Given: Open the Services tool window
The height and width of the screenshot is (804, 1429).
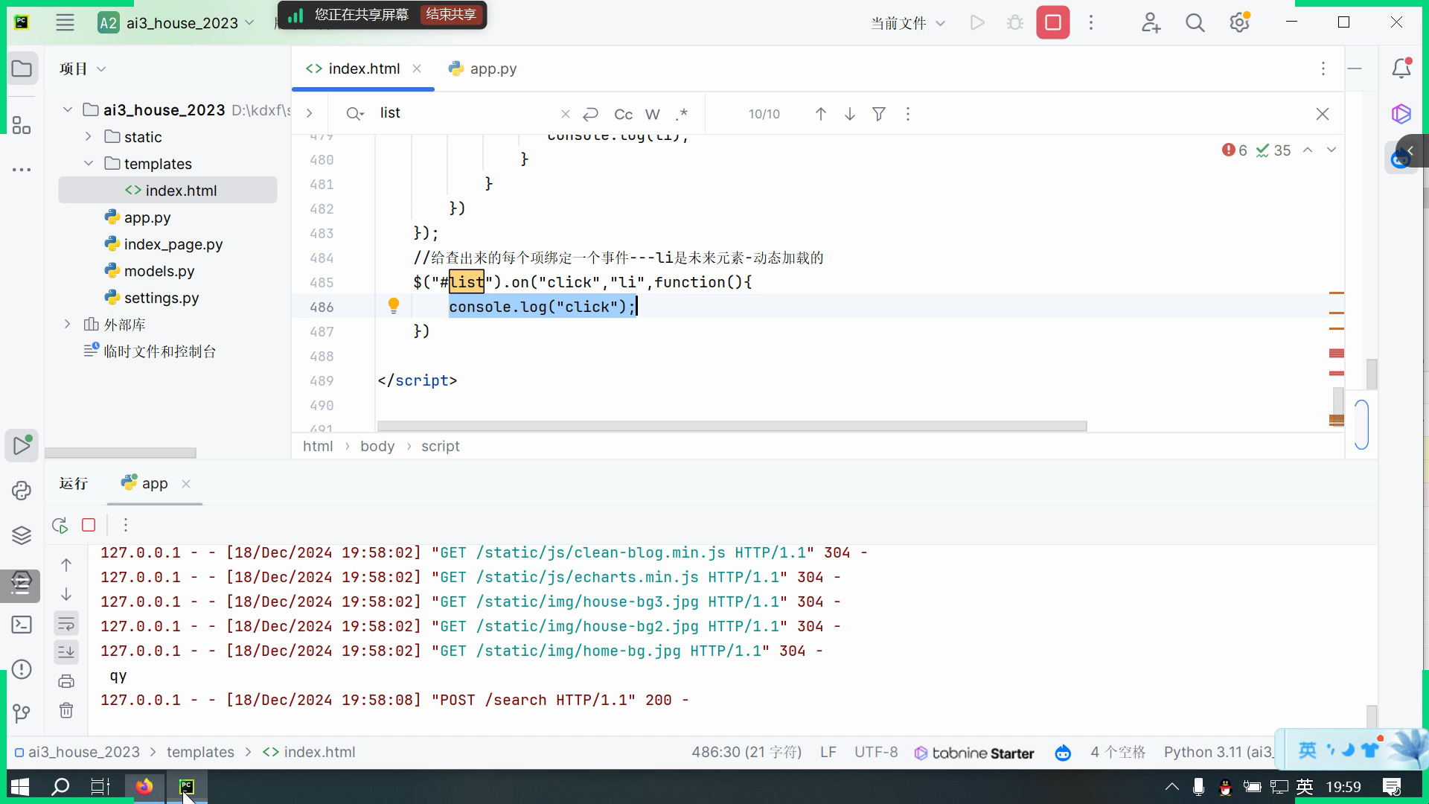Looking at the screenshot, I should 22,584.
